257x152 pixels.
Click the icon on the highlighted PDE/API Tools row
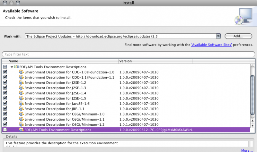[21, 130]
